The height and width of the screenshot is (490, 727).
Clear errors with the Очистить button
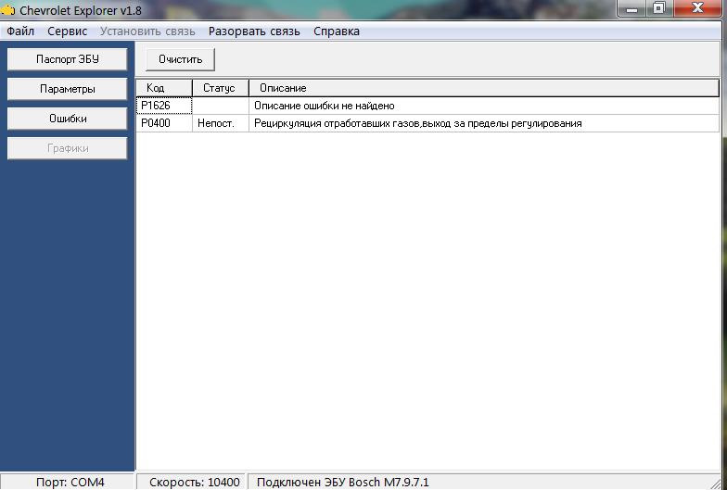(x=180, y=59)
